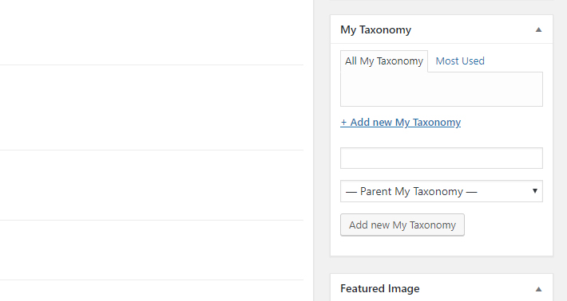The width and height of the screenshot is (567, 301).
Task: Click the My Taxonomy metabox header bar
Action: pyautogui.click(x=442, y=29)
